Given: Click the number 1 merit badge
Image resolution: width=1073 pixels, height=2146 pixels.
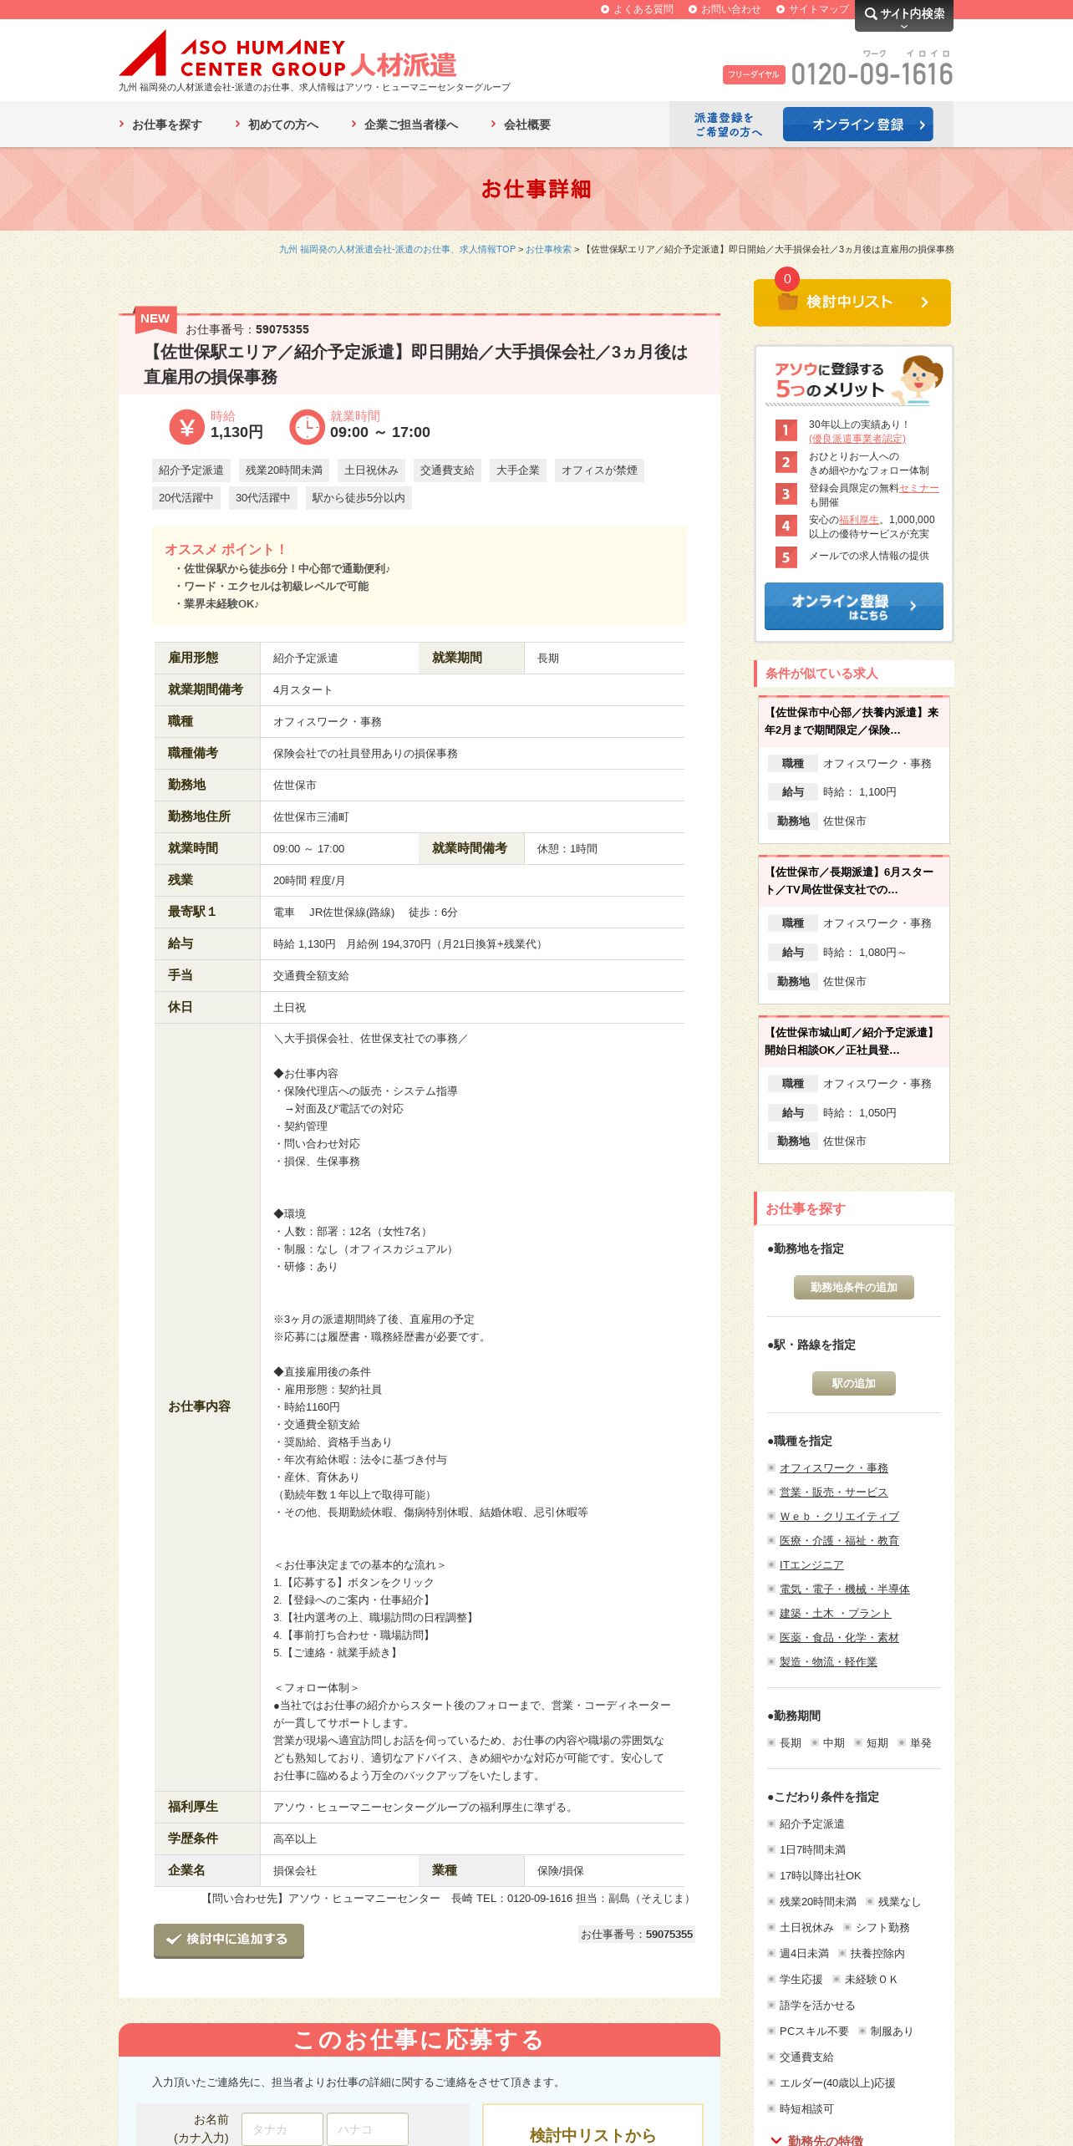Looking at the screenshot, I should 786,430.
